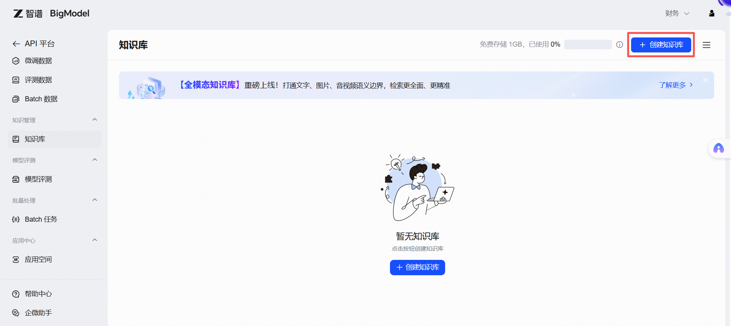This screenshot has height=326, width=731.
Task: Click the 全模态知识库 banner illustration
Action: point(147,88)
